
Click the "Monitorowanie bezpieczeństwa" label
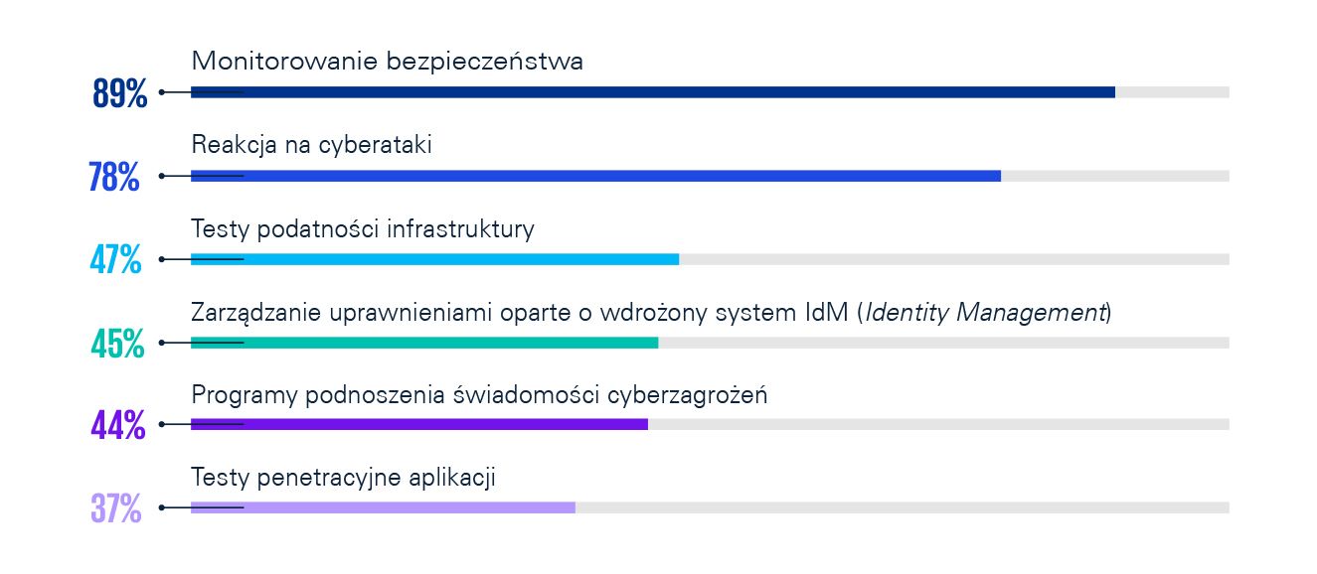tap(387, 62)
